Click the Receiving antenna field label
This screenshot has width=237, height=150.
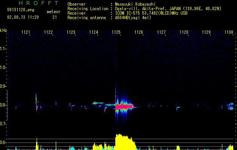(x=87, y=18)
